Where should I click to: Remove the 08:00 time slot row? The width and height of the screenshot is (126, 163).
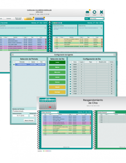click(70, 64)
